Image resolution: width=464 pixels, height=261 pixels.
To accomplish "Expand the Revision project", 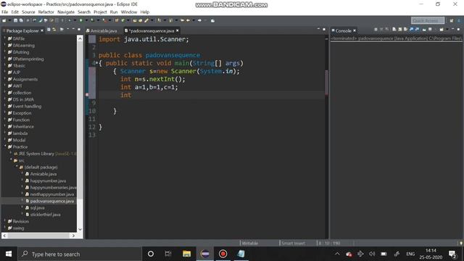I will pos(5,221).
